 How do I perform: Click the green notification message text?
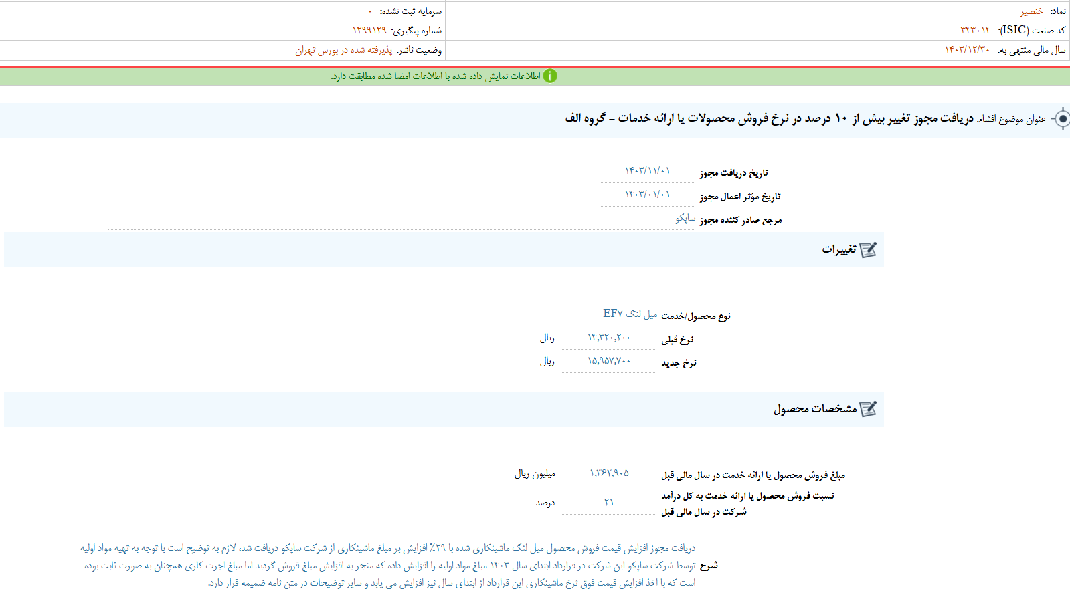tap(435, 76)
